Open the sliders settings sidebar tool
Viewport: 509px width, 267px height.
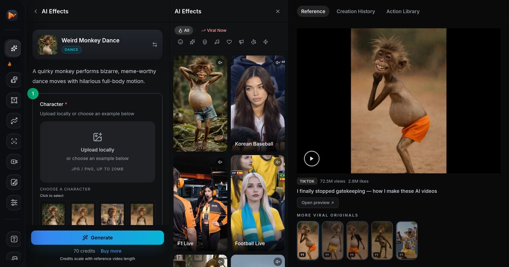pos(14,203)
